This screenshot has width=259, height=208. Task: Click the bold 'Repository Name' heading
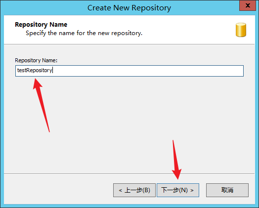pyautogui.click(x=41, y=25)
